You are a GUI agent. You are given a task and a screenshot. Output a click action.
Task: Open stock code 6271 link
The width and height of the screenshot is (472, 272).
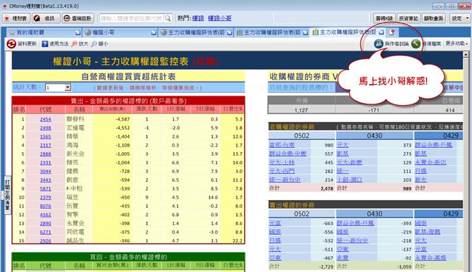[x=45, y=233]
